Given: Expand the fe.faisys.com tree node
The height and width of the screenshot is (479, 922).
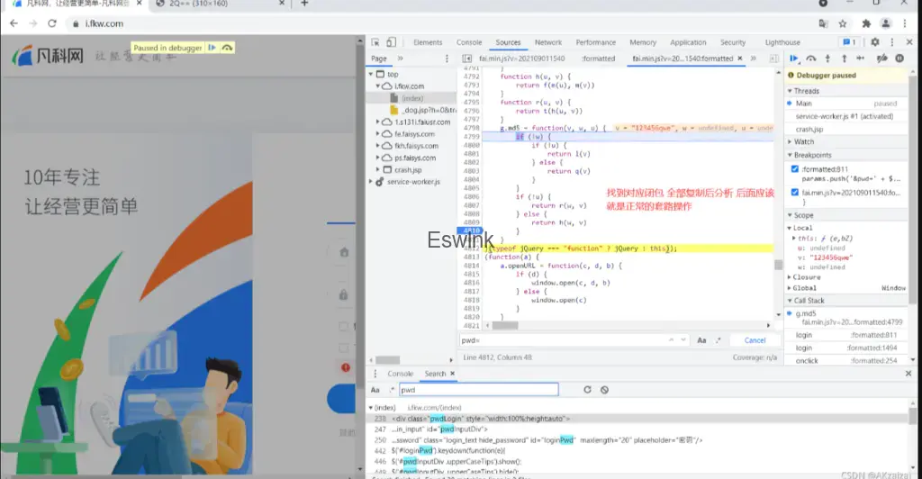Looking at the screenshot, I should tap(377, 133).
